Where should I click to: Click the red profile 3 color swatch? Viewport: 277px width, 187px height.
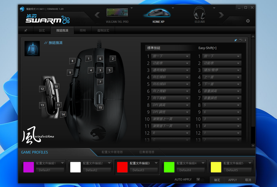122,167
